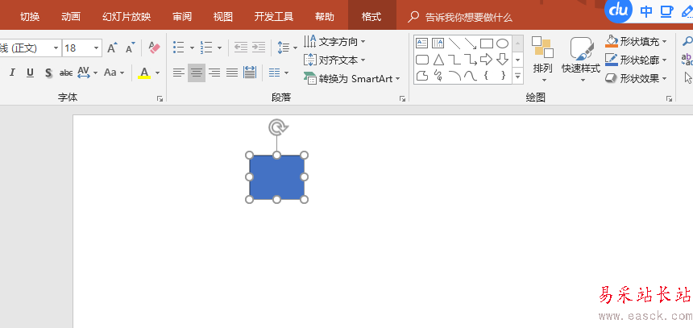Expand the bullets style dropdown arrow
Screen dimensions: 693x328
coord(192,48)
